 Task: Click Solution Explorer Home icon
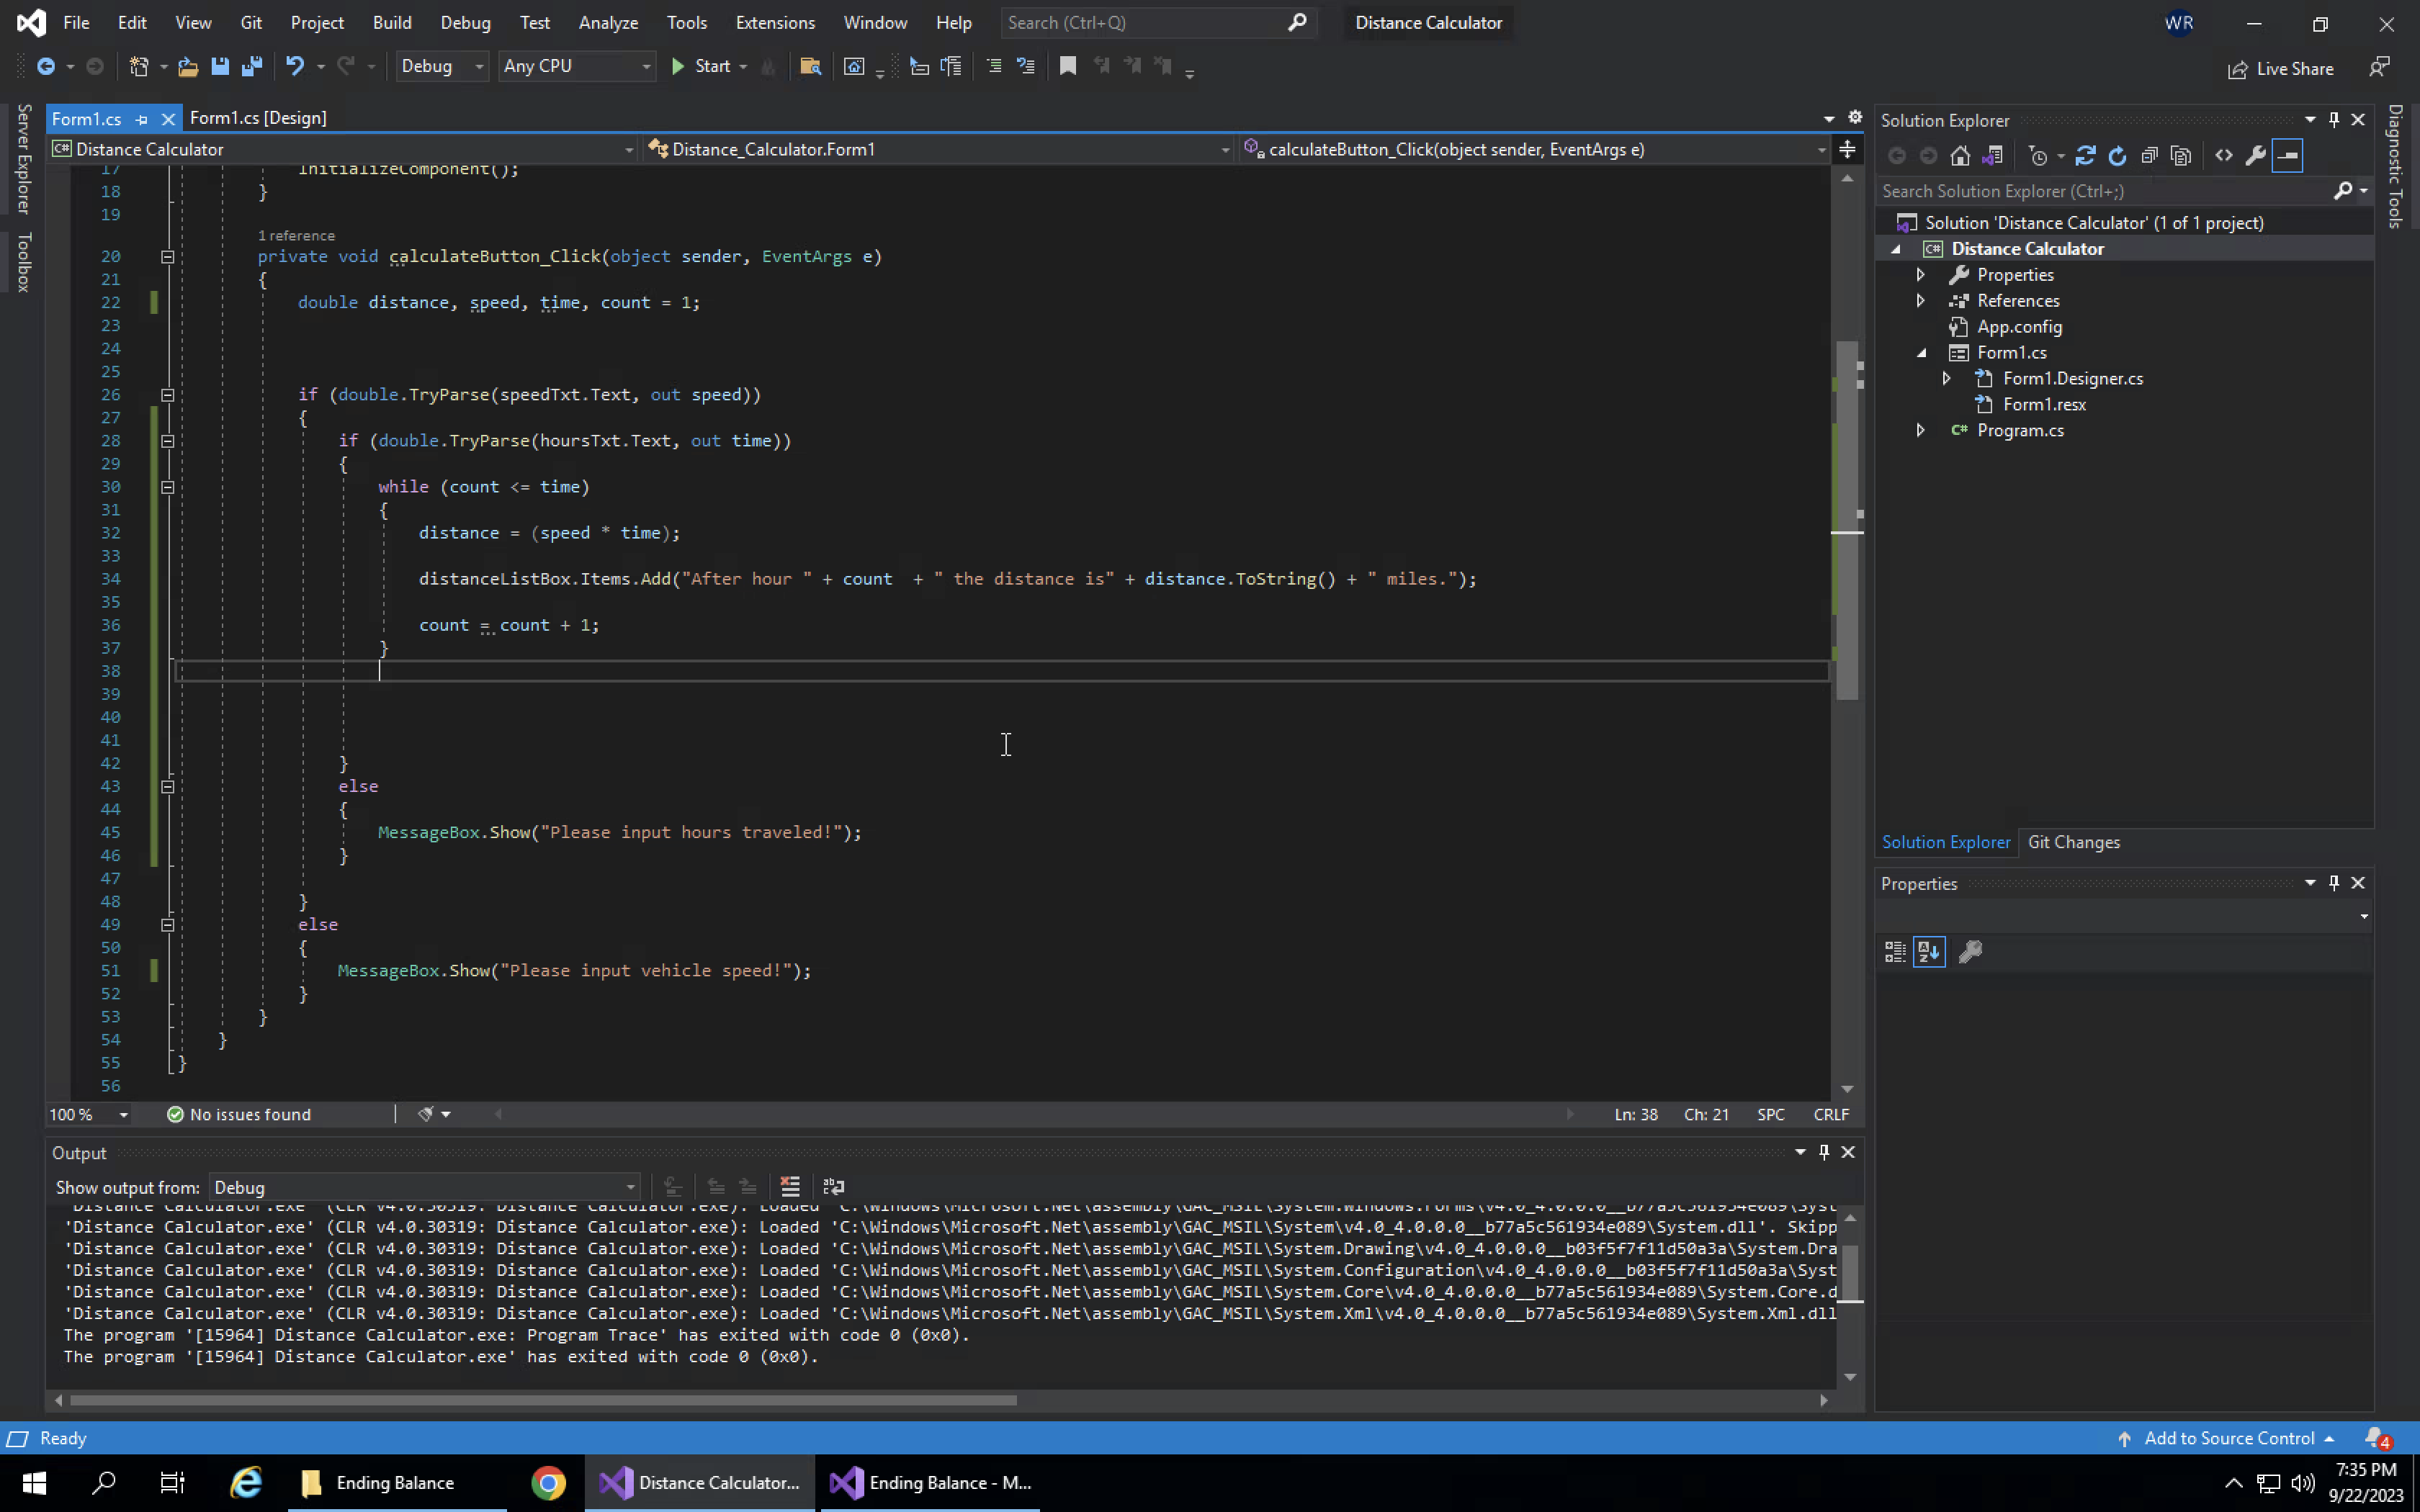(1960, 156)
